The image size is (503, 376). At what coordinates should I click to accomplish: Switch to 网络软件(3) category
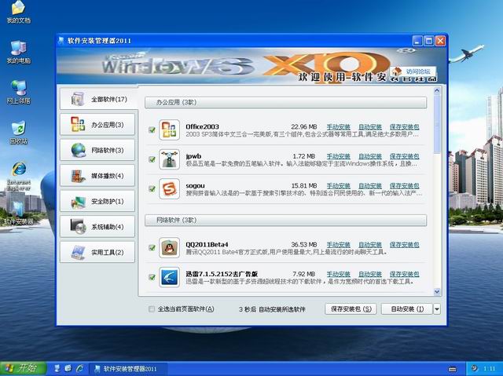pos(97,150)
